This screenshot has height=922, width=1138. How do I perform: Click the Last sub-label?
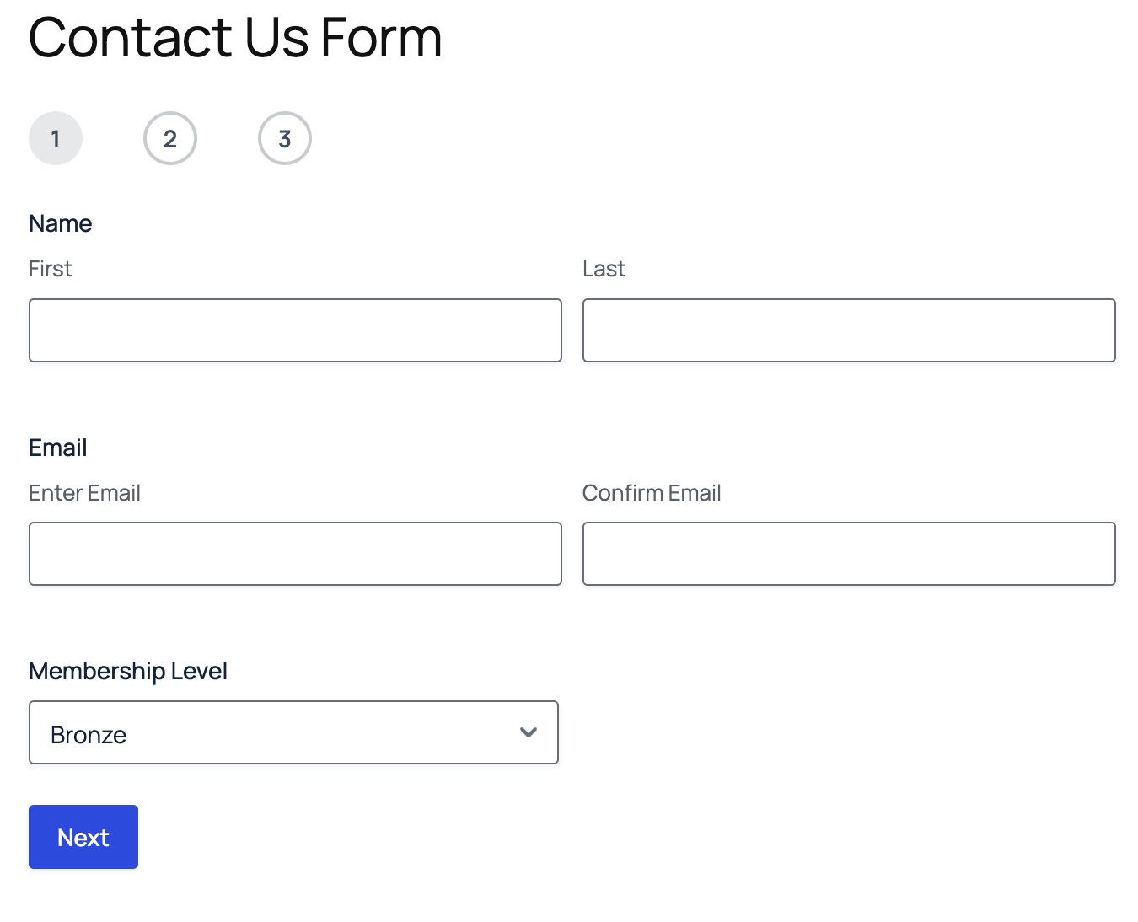click(604, 269)
